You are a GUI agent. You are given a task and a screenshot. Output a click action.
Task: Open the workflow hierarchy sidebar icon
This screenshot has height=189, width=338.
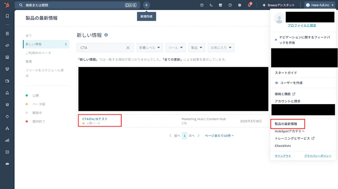[x=7, y=128]
